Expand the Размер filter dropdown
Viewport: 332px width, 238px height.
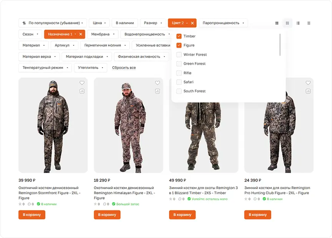153,23
